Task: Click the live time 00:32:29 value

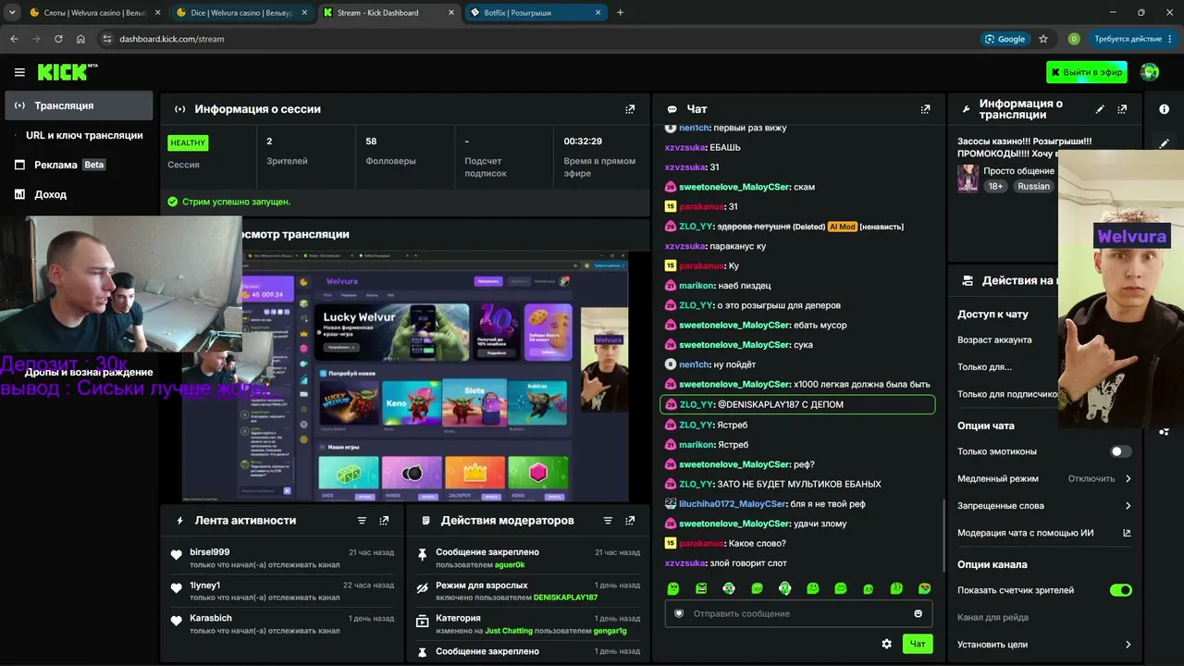Action: [583, 142]
